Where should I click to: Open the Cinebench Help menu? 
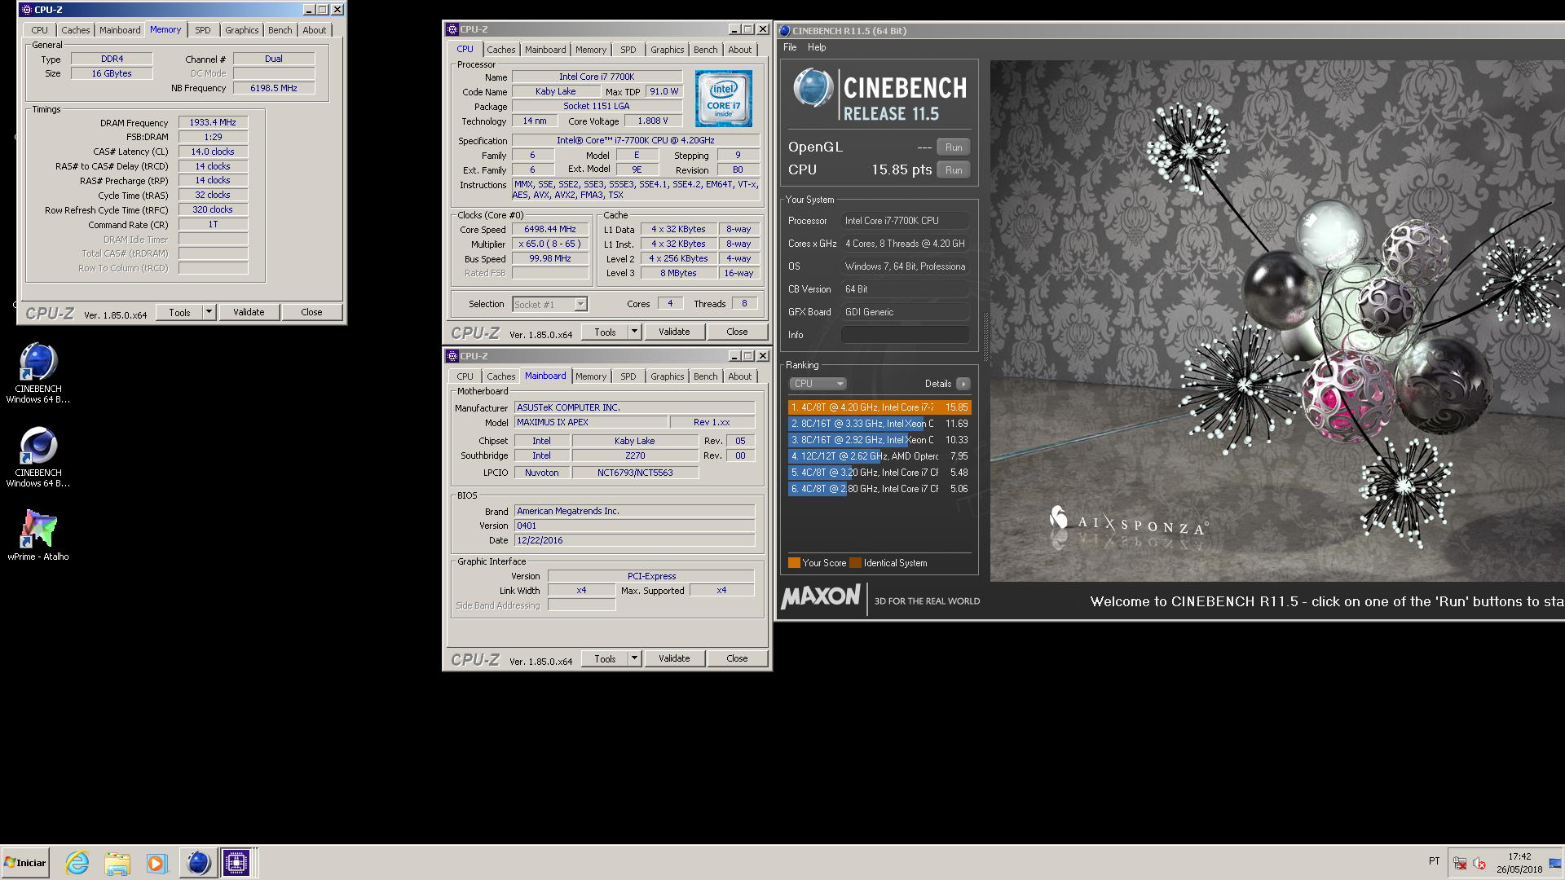pyautogui.click(x=817, y=47)
